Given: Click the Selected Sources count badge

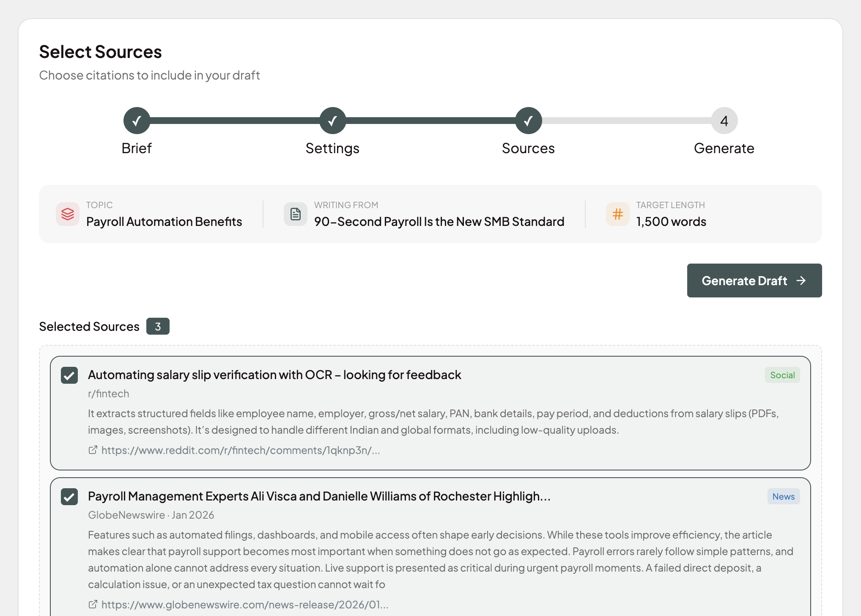Looking at the screenshot, I should click(x=159, y=326).
